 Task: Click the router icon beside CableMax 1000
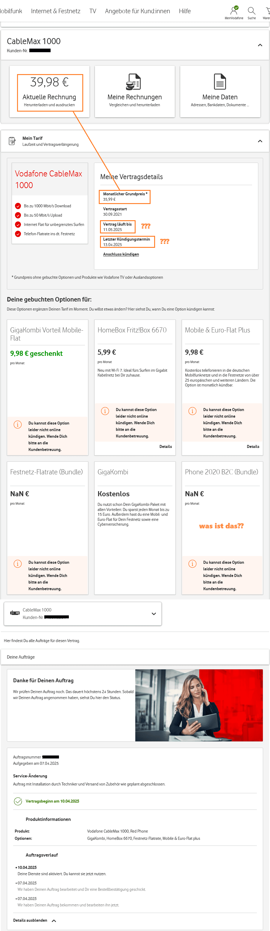click(x=15, y=613)
